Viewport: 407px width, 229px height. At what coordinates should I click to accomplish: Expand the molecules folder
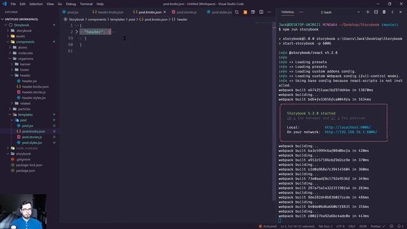click(25, 53)
